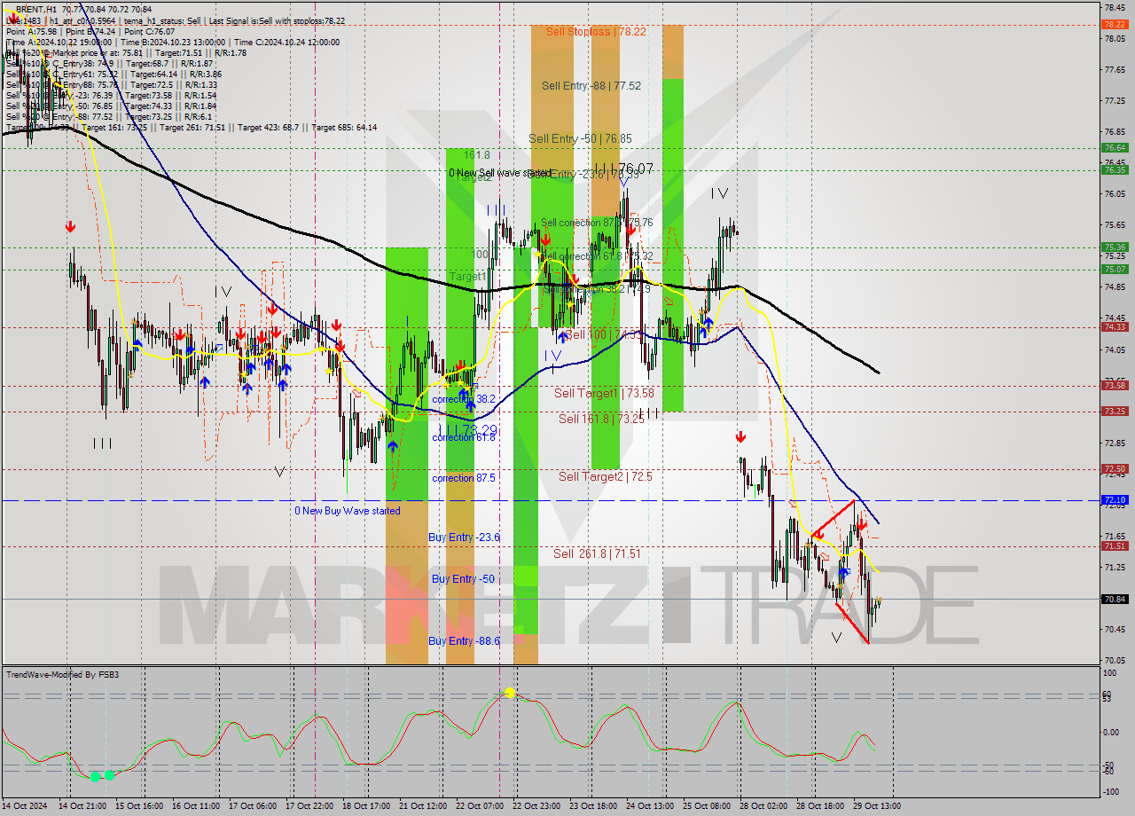Click the BRENT,H1 symbol title
The height and width of the screenshot is (816, 1135).
point(37,9)
